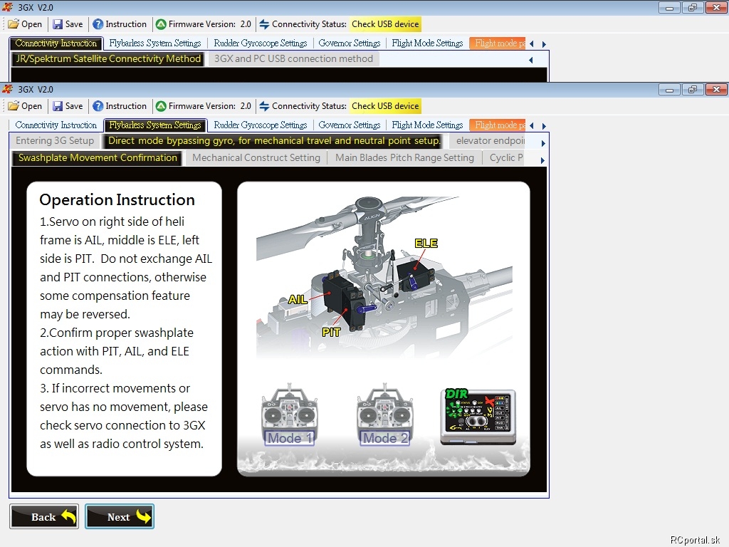Select Swashplate Movement Confirmation tab

(98, 158)
